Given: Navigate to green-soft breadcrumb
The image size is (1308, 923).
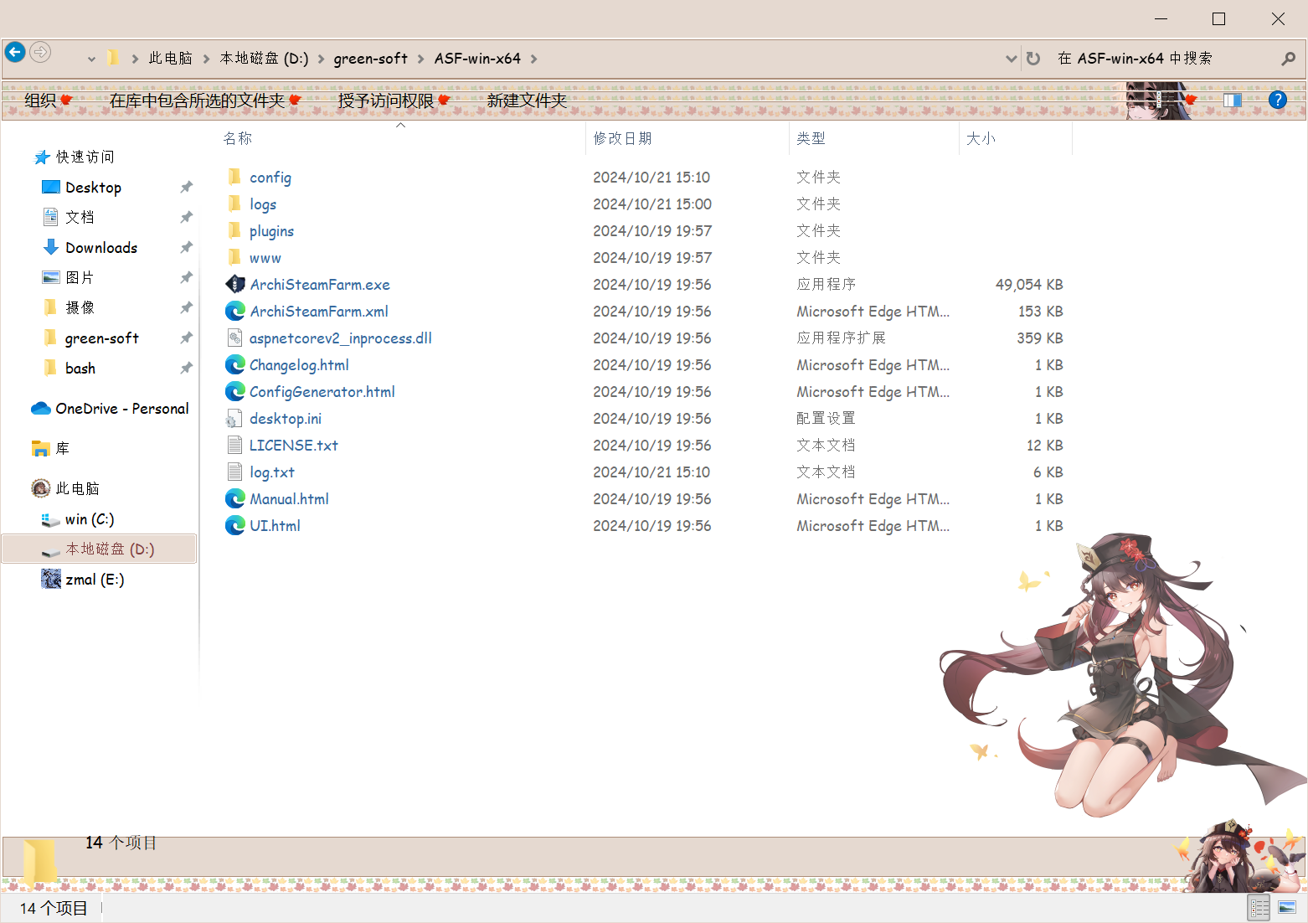Looking at the screenshot, I should point(370,59).
